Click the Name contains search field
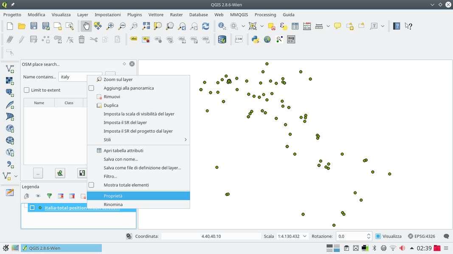This screenshot has height=254, width=453. (x=80, y=77)
